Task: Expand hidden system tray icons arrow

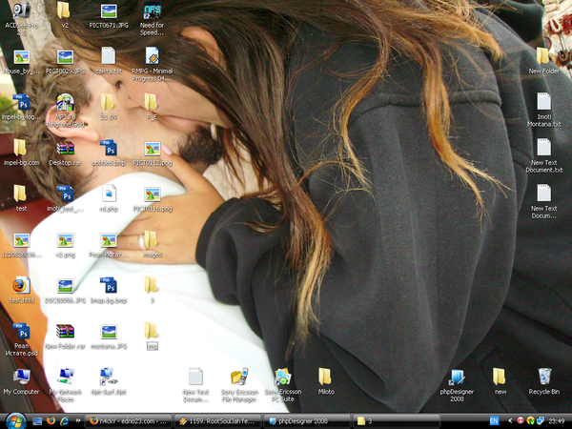Action: (x=510, y=421)
